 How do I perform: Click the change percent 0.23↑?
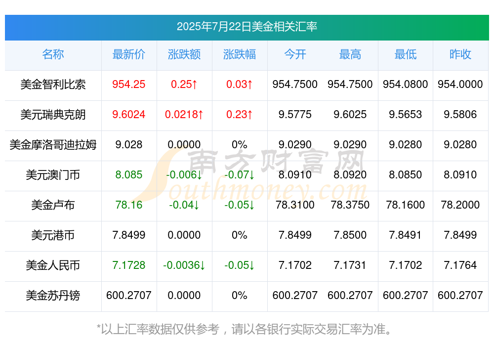[x=240, y=115]
